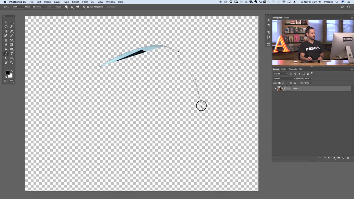354x199 pixels.
Task: Switch to the Paths tab
Action: [x=283, y=69]
